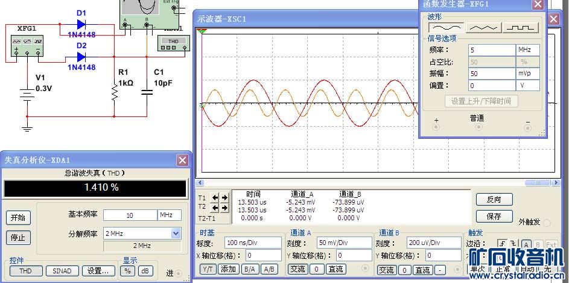
Task: Select the triangle waveform button
Action: pos(484,28)
